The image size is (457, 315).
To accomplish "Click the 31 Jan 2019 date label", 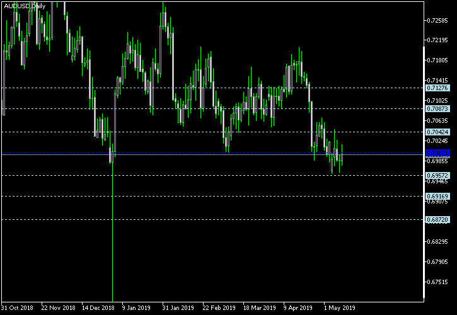I will 178,307.
